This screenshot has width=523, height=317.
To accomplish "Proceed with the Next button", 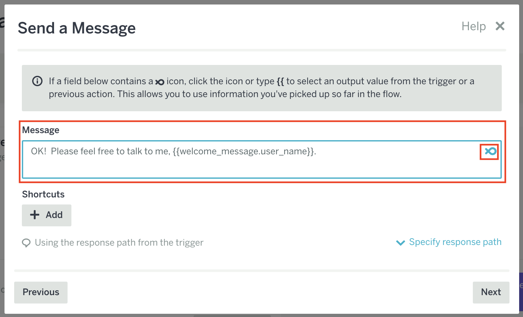I will tap(491, 292).
